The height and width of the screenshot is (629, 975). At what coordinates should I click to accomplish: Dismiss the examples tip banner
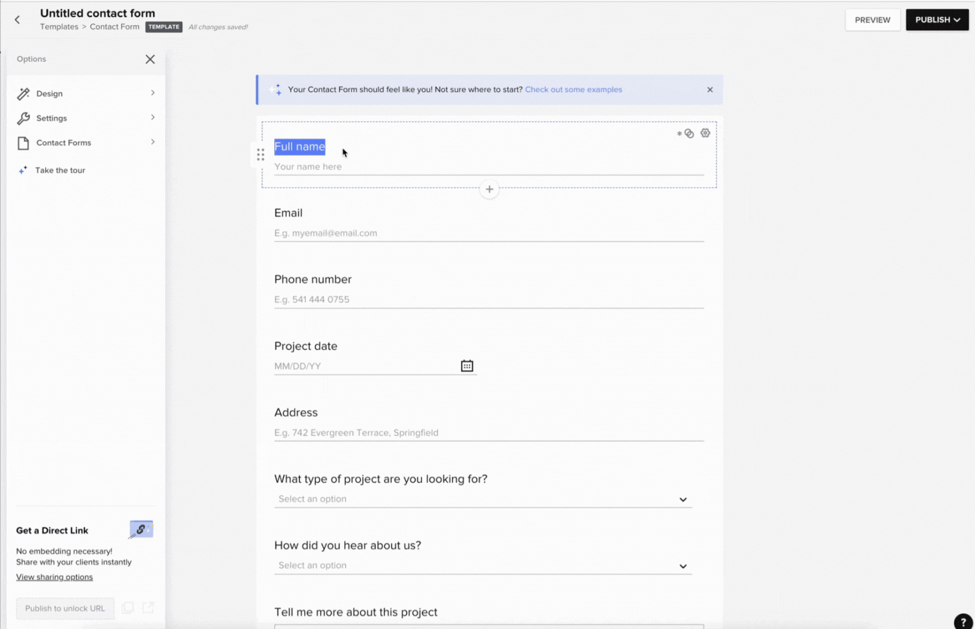click(710, 90)
